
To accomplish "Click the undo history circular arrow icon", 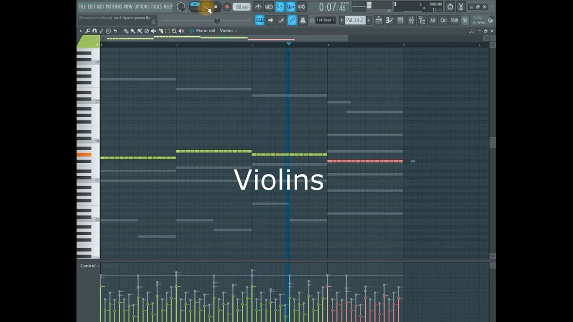I will [450, 7].
